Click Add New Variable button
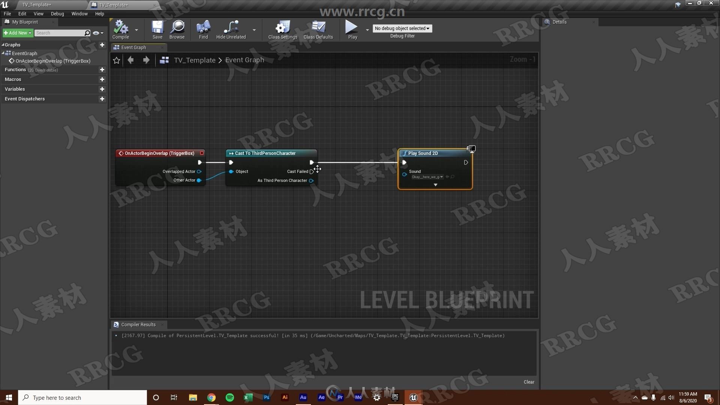 click(102, 89)
